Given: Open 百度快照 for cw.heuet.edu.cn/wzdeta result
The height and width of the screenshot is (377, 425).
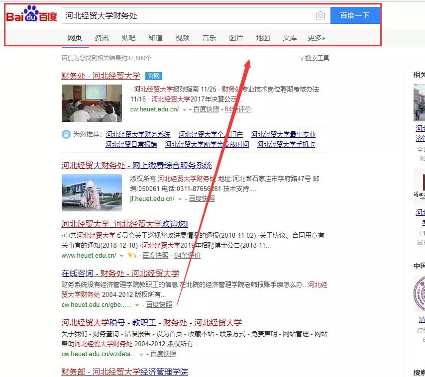Looking at the screenshot, I should (163, 354).
